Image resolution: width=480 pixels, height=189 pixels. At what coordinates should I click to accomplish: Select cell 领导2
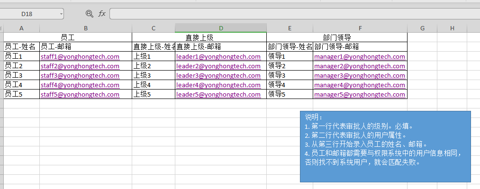290,66
